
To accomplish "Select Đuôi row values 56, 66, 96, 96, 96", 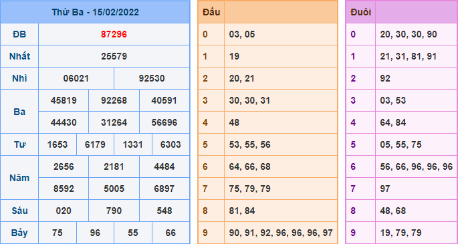I will 417,166.
